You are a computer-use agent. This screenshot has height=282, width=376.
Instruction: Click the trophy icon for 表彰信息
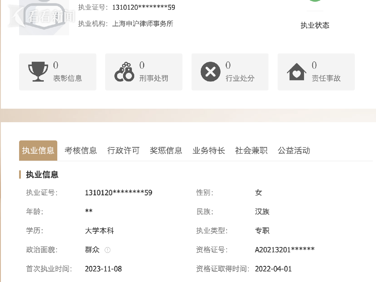point(38,72)
